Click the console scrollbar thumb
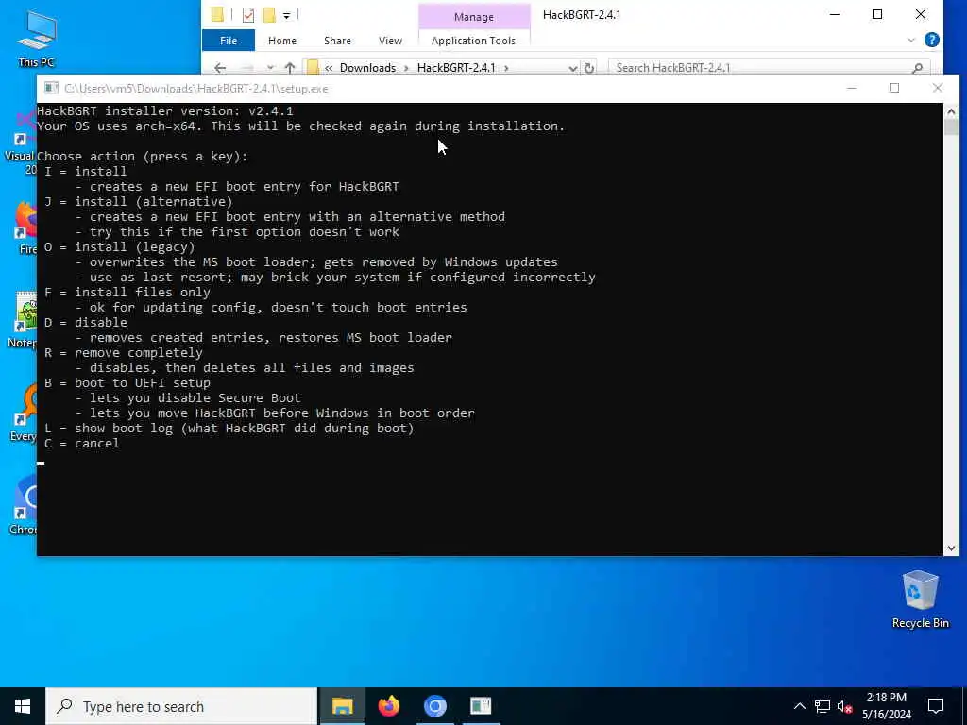Viewport: 967px width, 725px height. [951, 127]
